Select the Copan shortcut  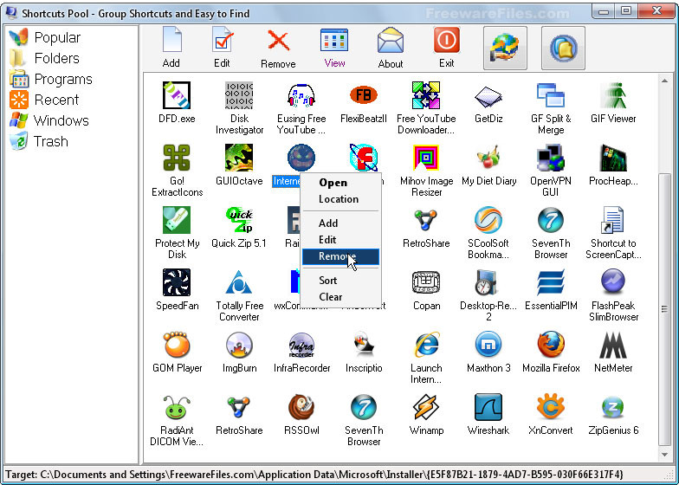tap(426, 289)
